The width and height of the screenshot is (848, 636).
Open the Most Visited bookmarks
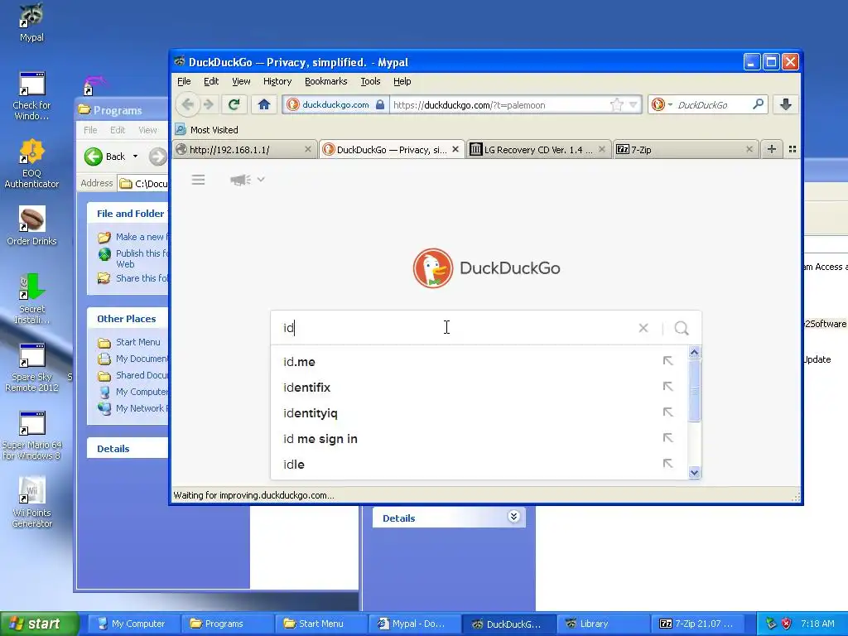pos(206,130)
